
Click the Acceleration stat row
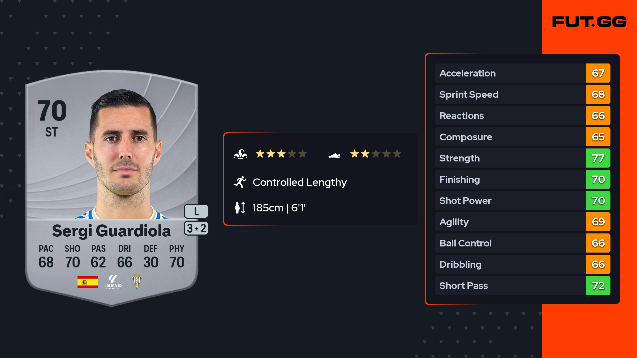point(510,73)
